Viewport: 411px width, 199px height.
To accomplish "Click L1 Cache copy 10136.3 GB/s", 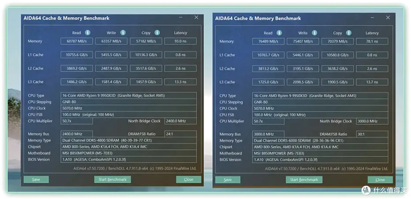I will [146, 55].
